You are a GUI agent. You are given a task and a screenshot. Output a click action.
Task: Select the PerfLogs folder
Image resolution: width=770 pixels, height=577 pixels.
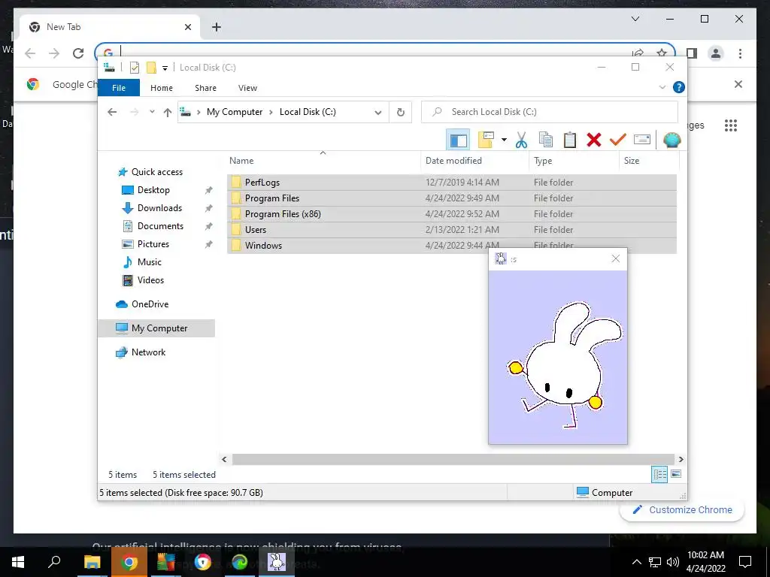coord(452,183)
